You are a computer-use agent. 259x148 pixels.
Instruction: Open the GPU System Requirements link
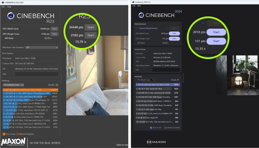148,28
